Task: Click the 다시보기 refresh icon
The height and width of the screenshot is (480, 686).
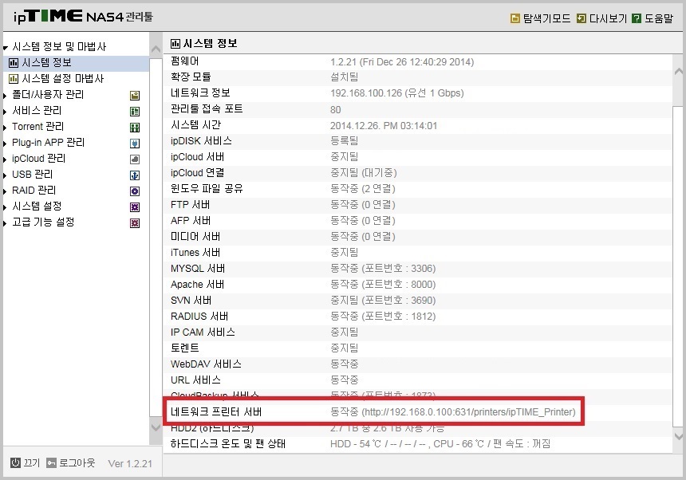Action: (581, 18)
